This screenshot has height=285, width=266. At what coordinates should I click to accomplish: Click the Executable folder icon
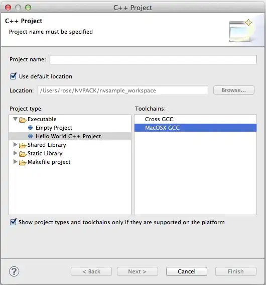(23, 120)
